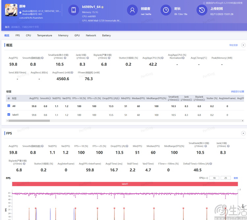Click the phone device icon

pos(73,10)
